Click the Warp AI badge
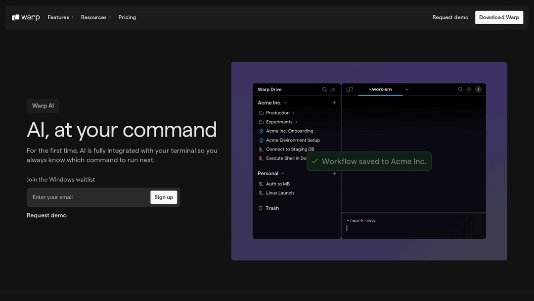Screen dimensions: 534x301 43,105
